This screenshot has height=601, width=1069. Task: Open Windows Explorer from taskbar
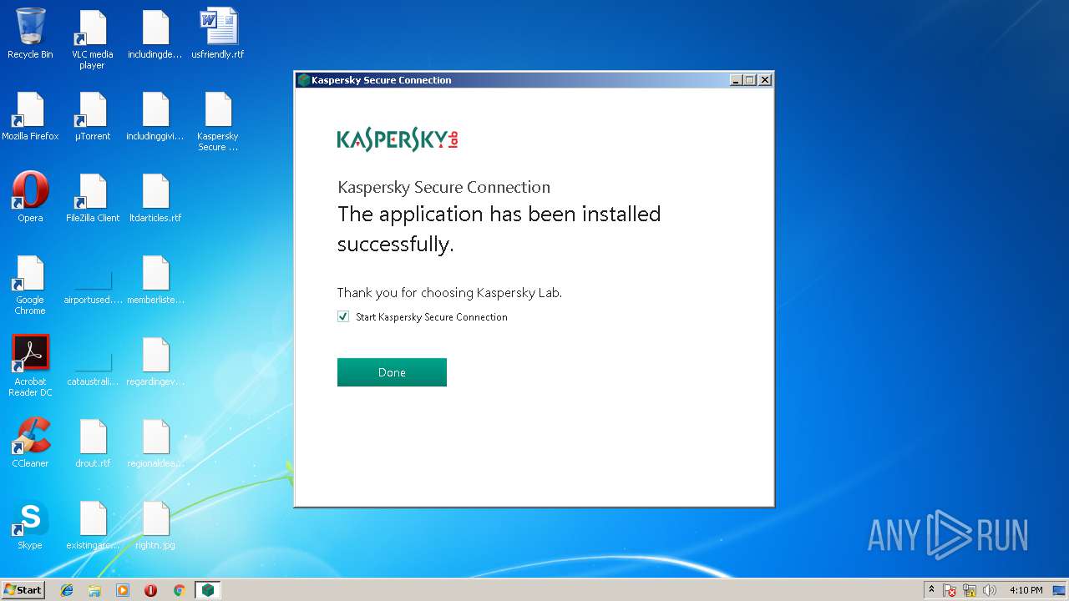94,590
